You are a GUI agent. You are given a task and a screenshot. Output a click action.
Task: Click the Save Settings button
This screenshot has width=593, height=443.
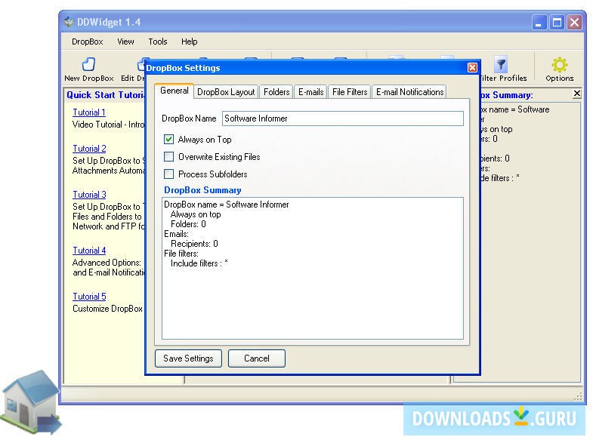(x=188, y=358)
